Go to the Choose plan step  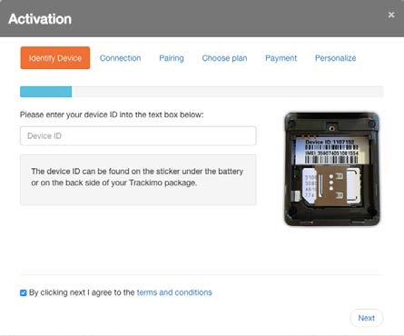(x=224, y=58)
